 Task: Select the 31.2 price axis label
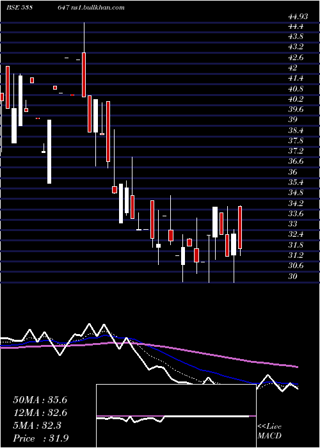296,255
